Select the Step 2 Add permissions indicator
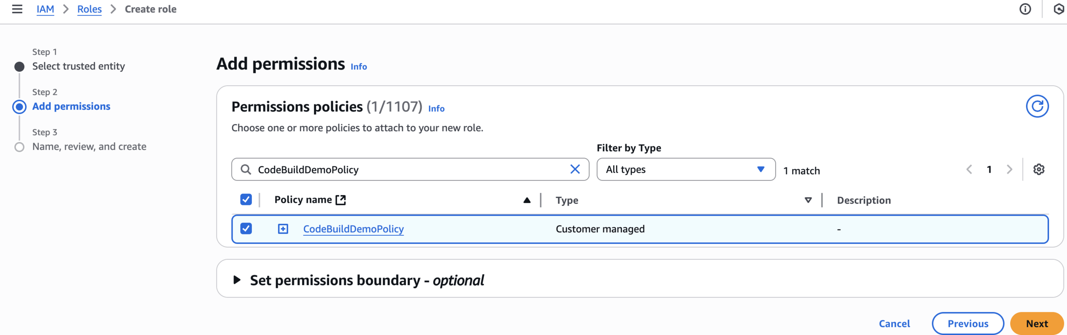Screen dimensions: 1067x335 tap(19, 107)
